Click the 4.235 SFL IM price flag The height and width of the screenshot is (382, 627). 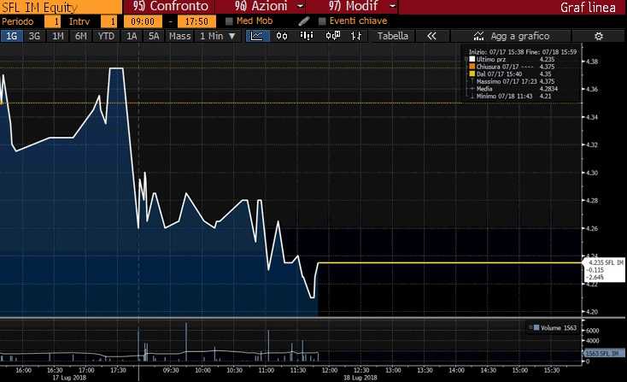coord(605,269)
